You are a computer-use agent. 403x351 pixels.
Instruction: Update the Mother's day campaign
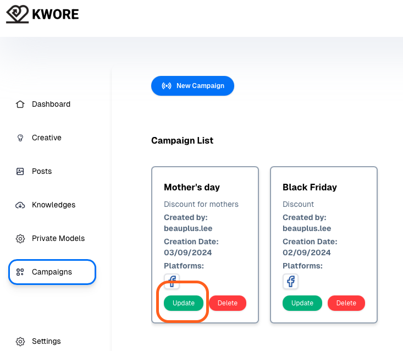coord(184,303)
